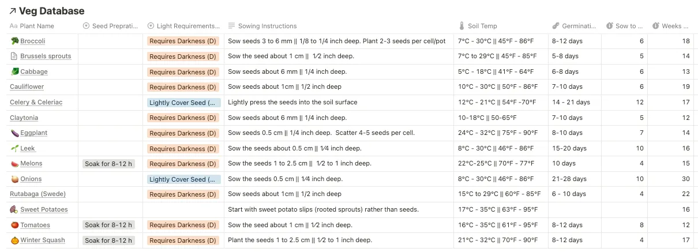This screenshot has height=252, width=698.
Task: Click the eggplant emoji icon
Action: (14, 133)
